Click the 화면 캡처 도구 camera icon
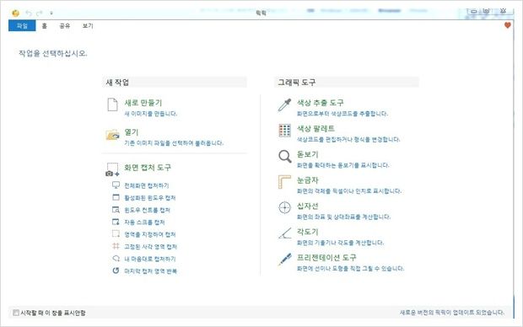This screenshot has width=523, height=327. 112,169
